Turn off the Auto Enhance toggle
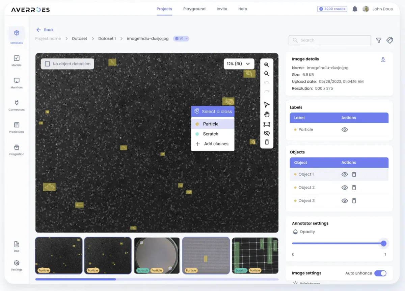 click(380, 273)
